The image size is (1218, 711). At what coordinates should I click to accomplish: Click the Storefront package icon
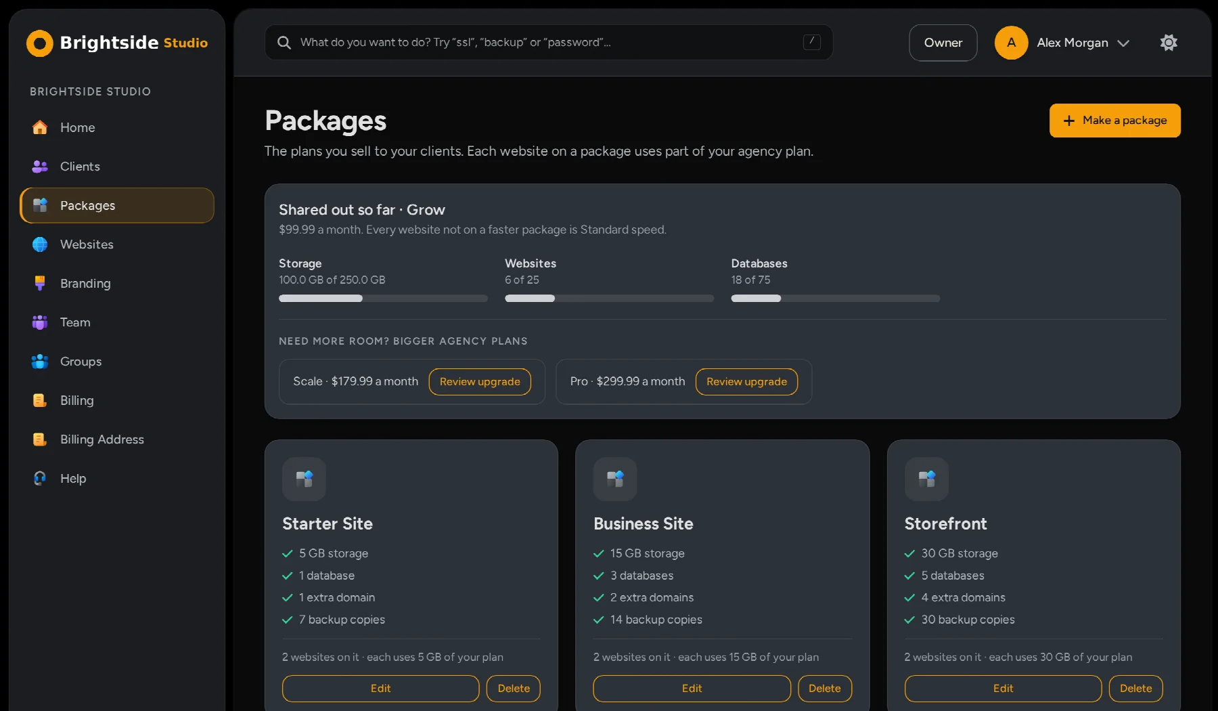click(926, 479)
